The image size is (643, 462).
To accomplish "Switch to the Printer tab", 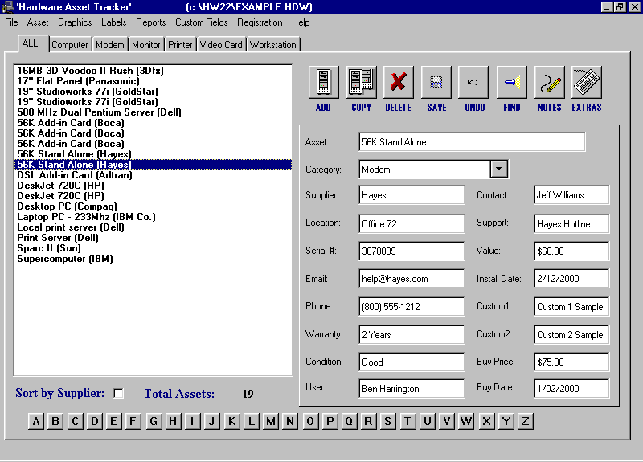I will (x=180, y=45).
